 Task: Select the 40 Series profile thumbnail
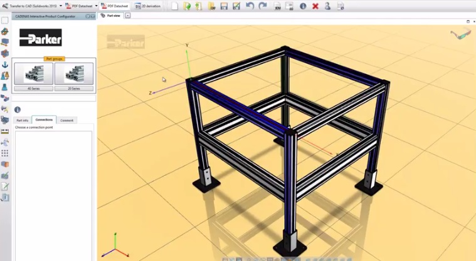pos(33,74)
